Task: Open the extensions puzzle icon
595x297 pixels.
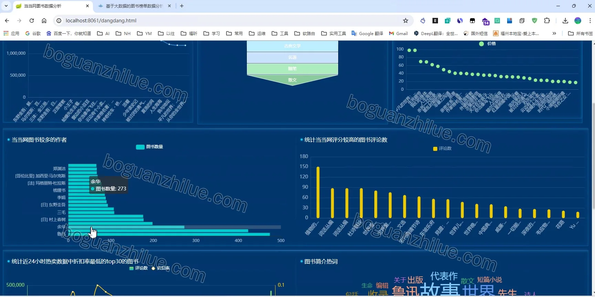Action: click(x=547, y=21)
